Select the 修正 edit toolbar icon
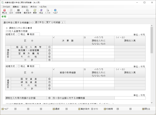 click(41, 11)
